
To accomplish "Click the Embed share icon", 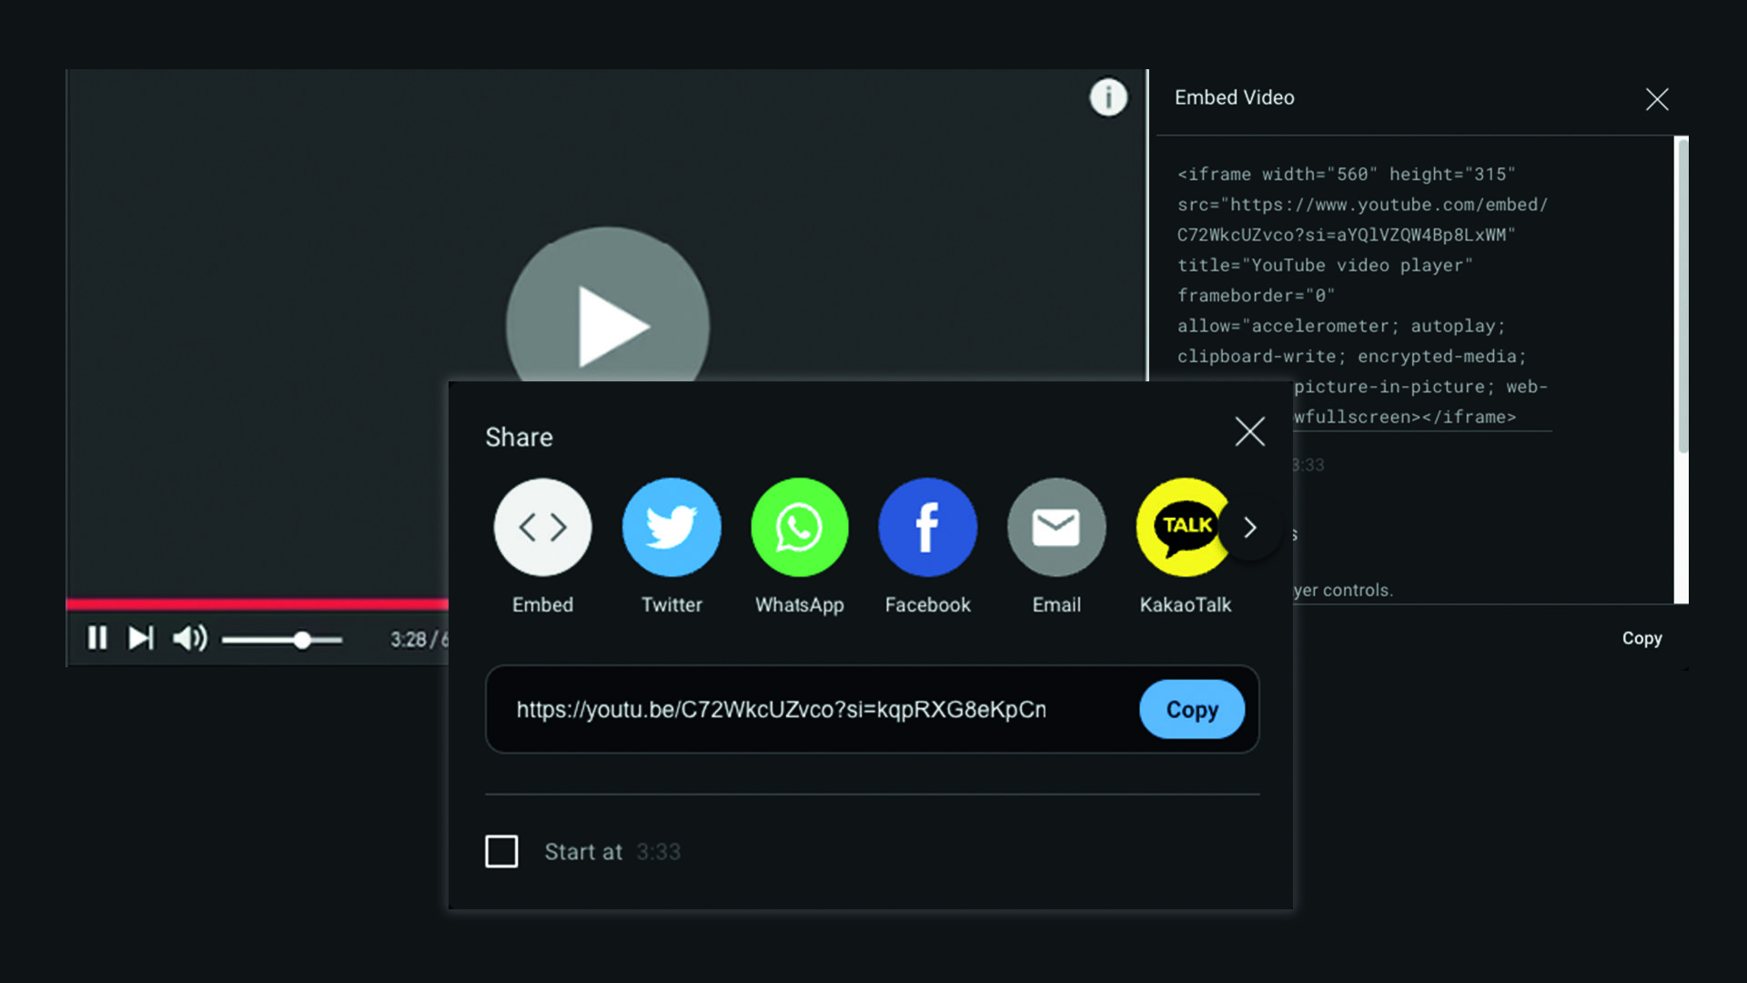I will (542, 527).
